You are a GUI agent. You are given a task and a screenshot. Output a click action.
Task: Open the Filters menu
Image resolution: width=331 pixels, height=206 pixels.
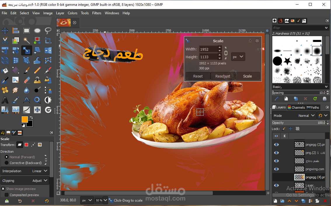(x=97, y=13)
